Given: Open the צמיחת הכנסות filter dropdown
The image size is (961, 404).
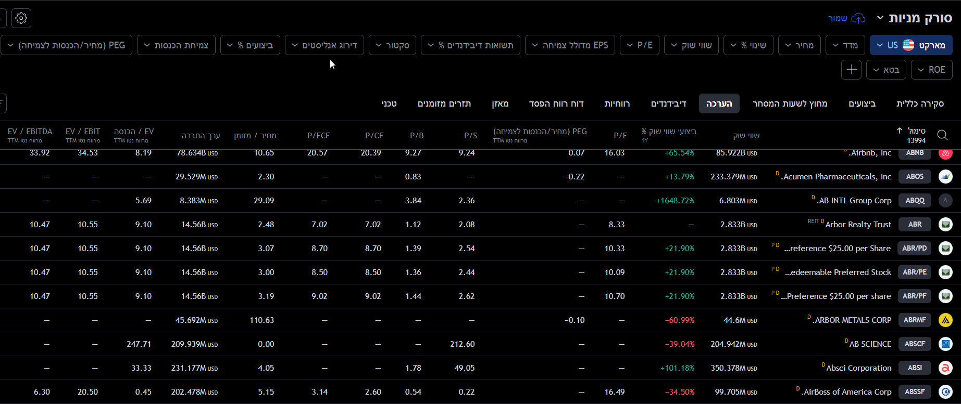Looking at the screenshot, I should pyautogui.click(x=177, y=45).
